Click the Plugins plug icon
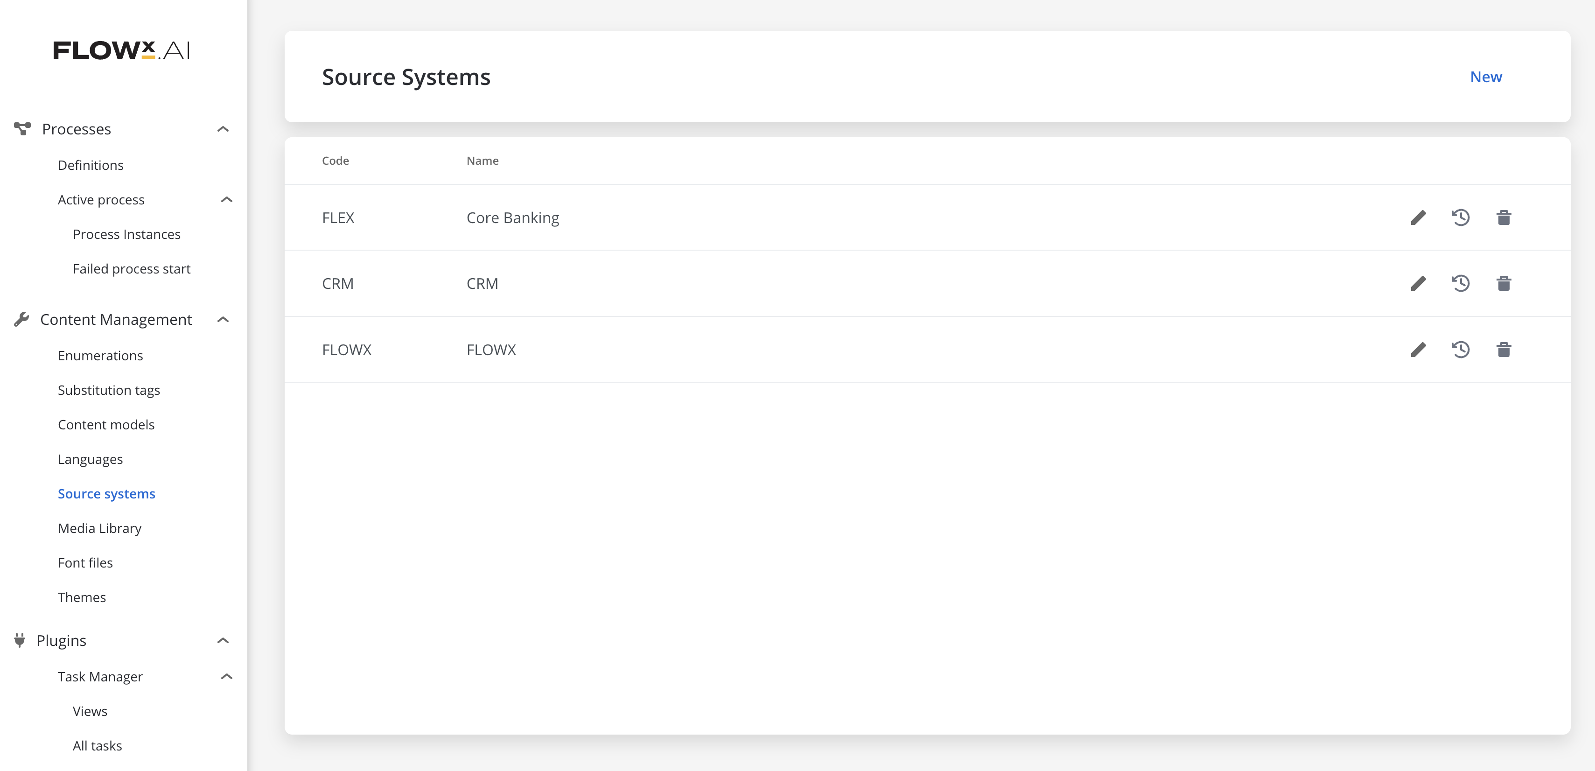This screenshot has height=771, width=1595. click(20, 640)
